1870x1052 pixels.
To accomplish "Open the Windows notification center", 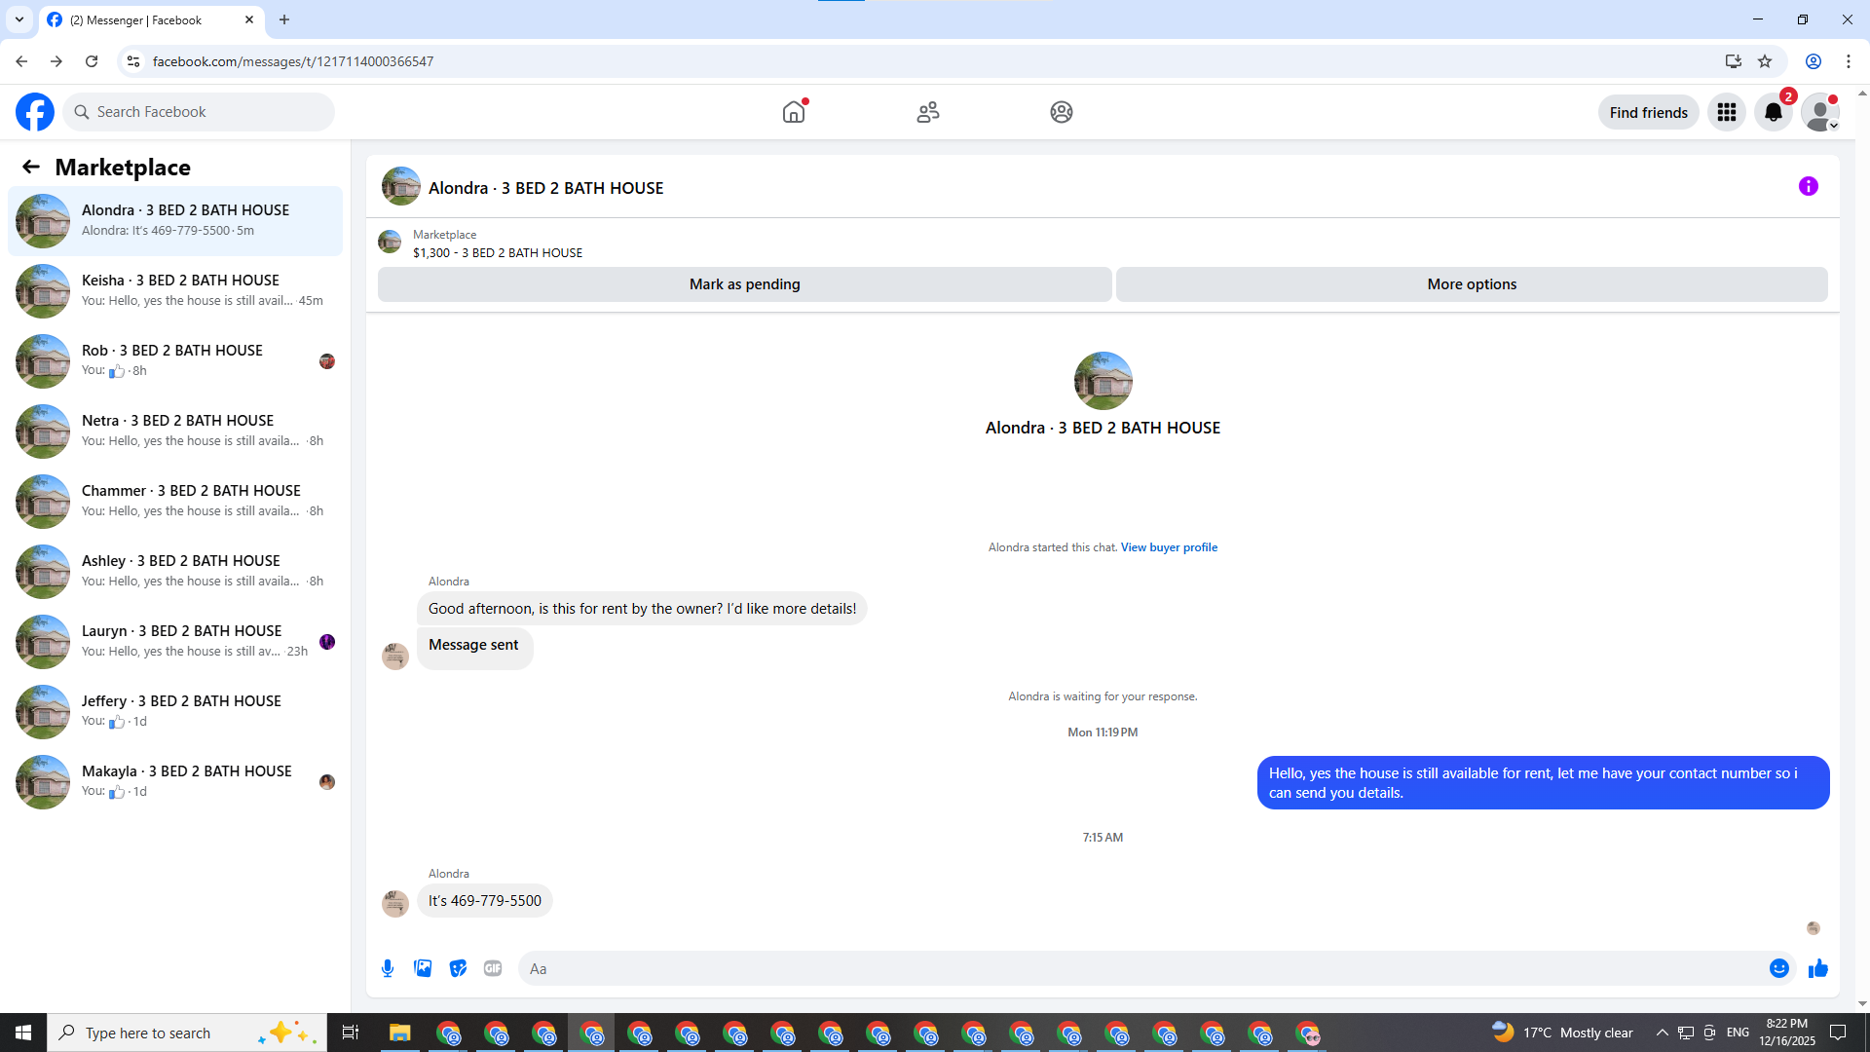I will [1838, 1033].
